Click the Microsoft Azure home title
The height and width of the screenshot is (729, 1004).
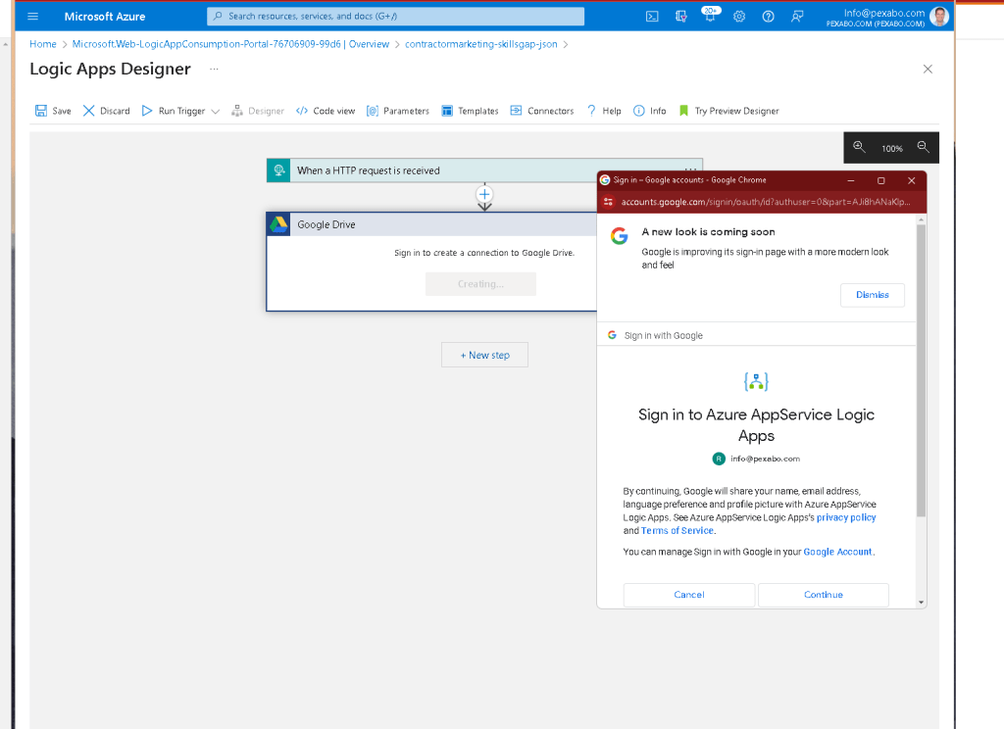(104, 16)
